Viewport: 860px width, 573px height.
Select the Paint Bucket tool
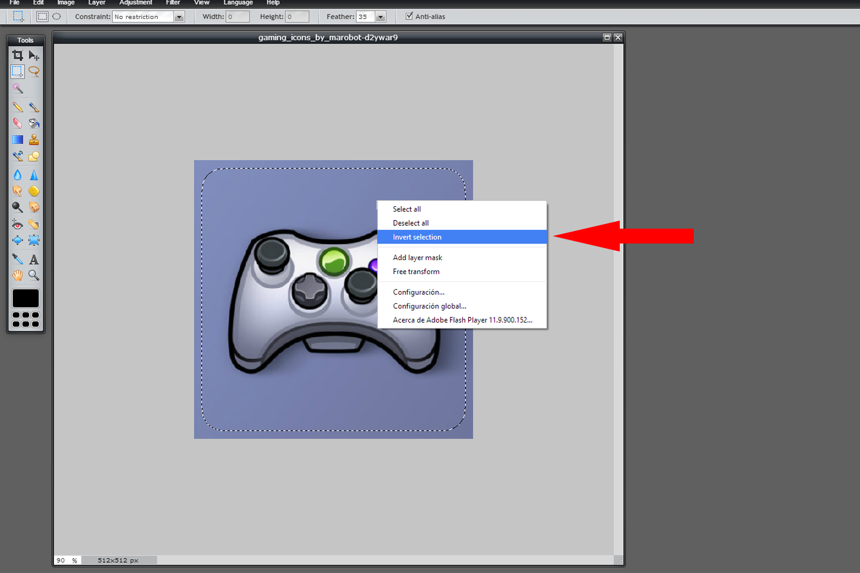(34, 123)
